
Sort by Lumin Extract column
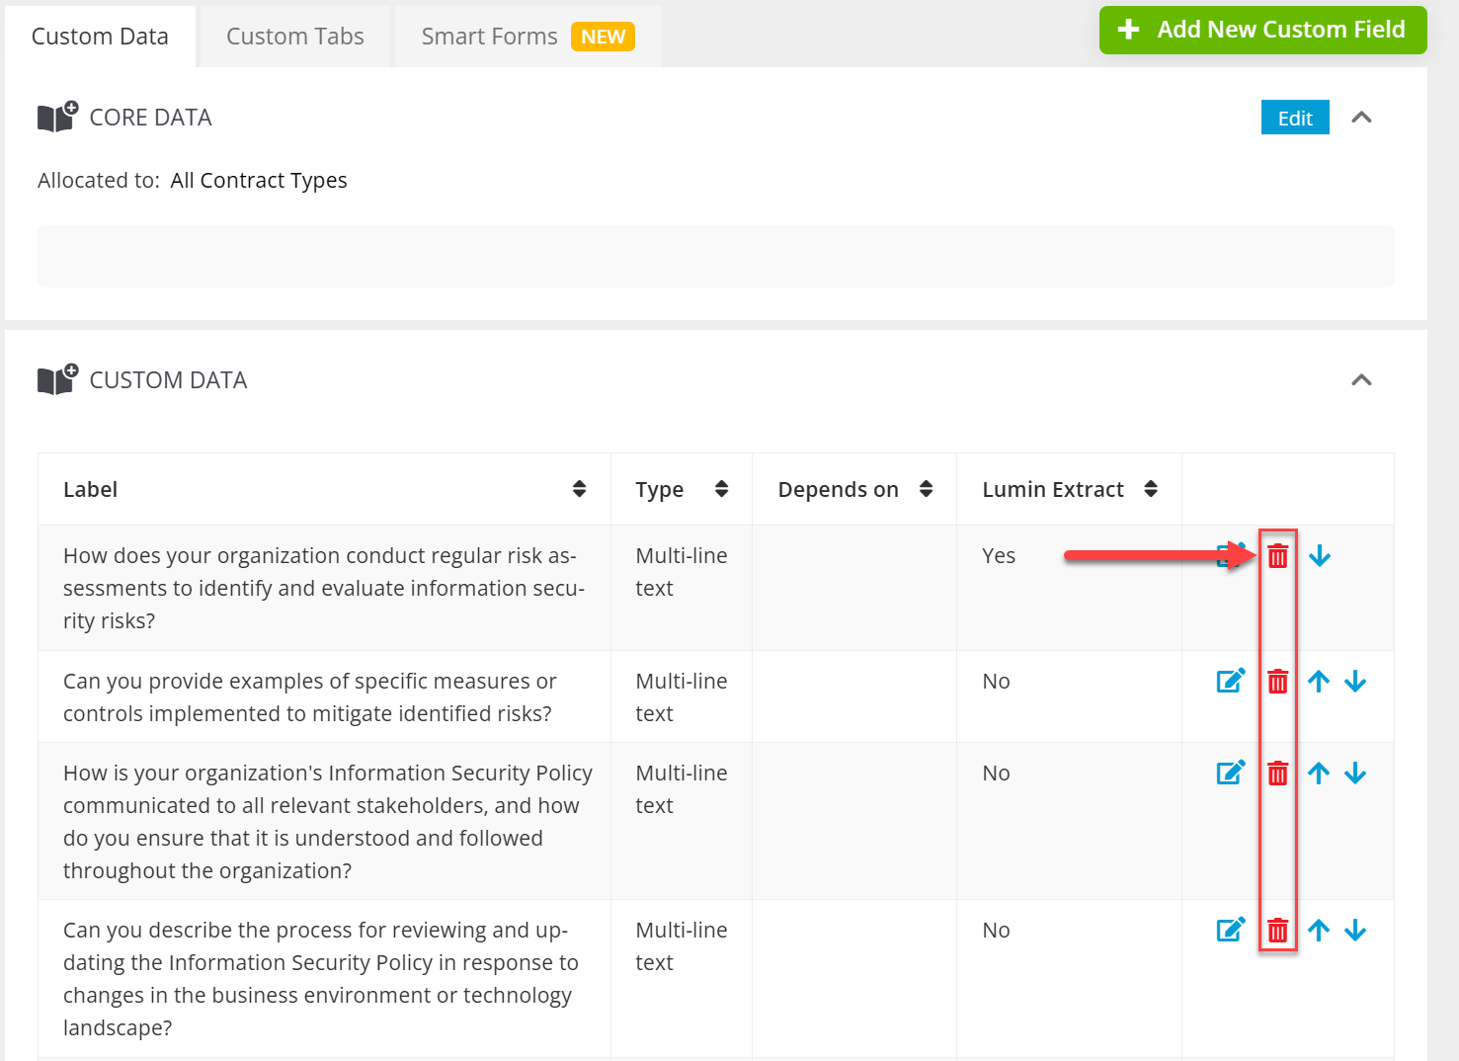point(1150,489)
